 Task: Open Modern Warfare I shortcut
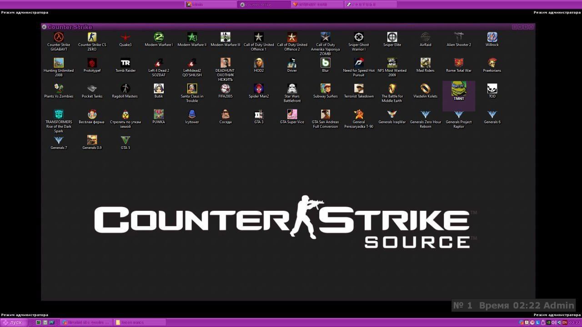pyautogui.click(x=159, y=37)
